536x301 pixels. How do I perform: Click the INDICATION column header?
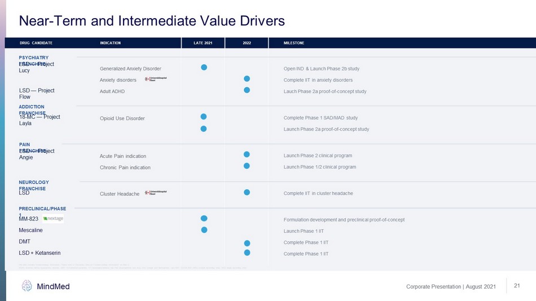pos(110,43)
